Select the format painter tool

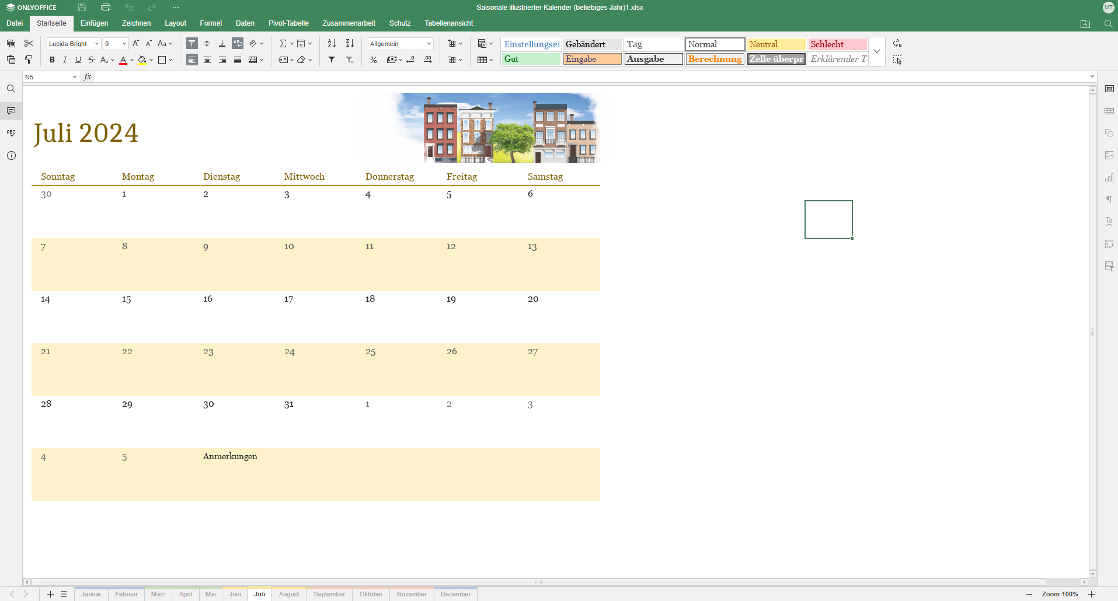[x=29, y=60]
